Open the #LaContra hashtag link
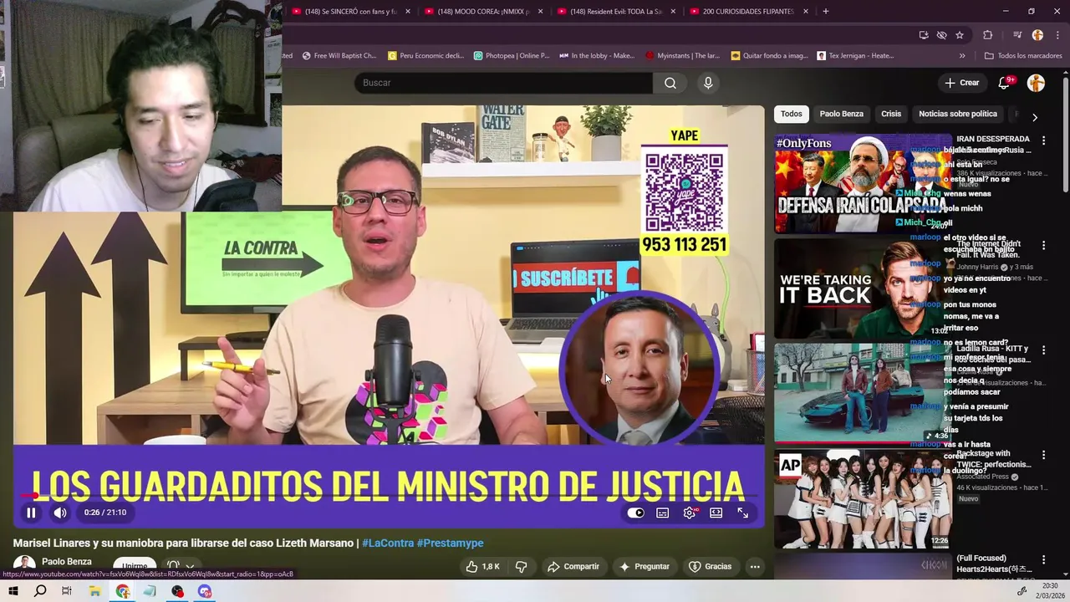 tap(388, 543)
